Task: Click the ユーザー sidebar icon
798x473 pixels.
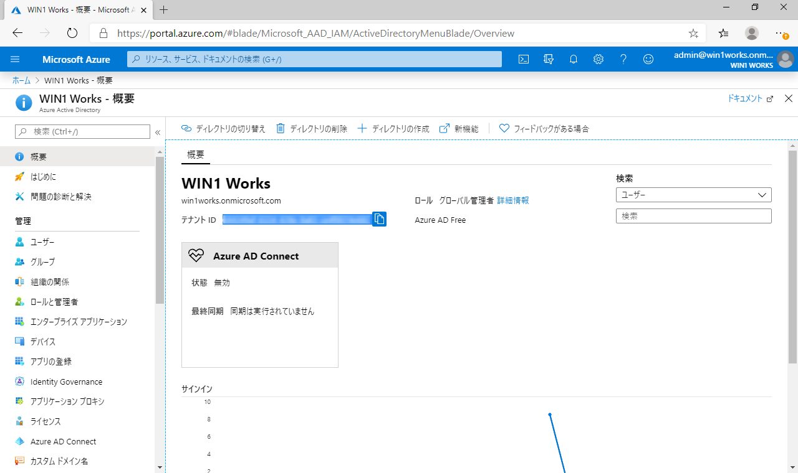Action: click(20, 242)
